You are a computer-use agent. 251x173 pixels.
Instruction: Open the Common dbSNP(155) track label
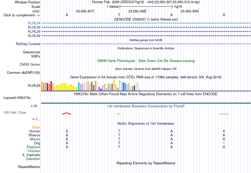tap(23, 73)
